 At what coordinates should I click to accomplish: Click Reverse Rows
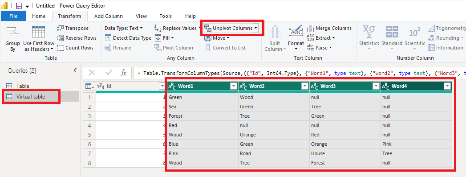point(77,38)
